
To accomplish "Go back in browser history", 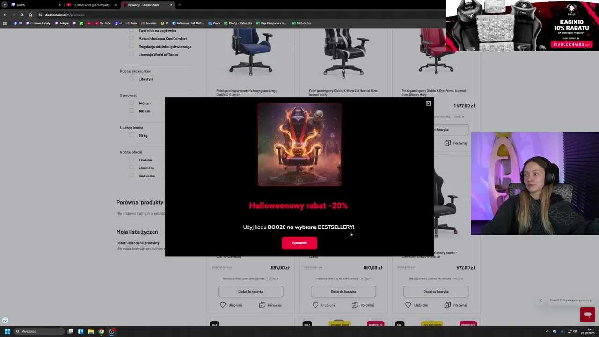I will tap(5, 15).
